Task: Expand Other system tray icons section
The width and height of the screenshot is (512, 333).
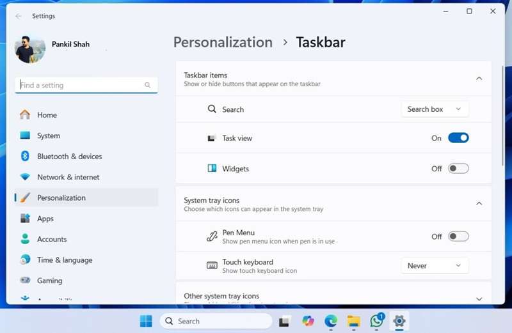Action: click(x=479, y=298)
